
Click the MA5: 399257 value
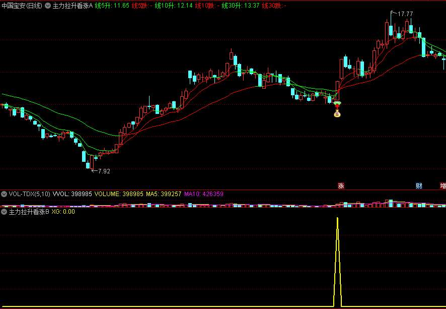point(164,194)
